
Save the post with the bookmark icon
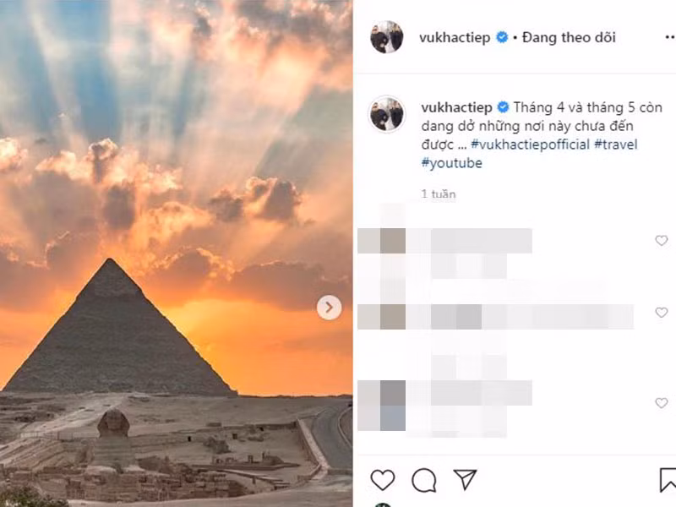[x=668, y=480]
